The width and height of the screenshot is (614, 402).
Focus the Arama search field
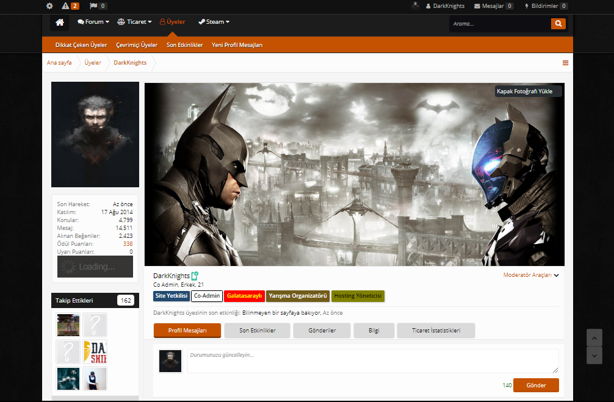coord(500,24)
